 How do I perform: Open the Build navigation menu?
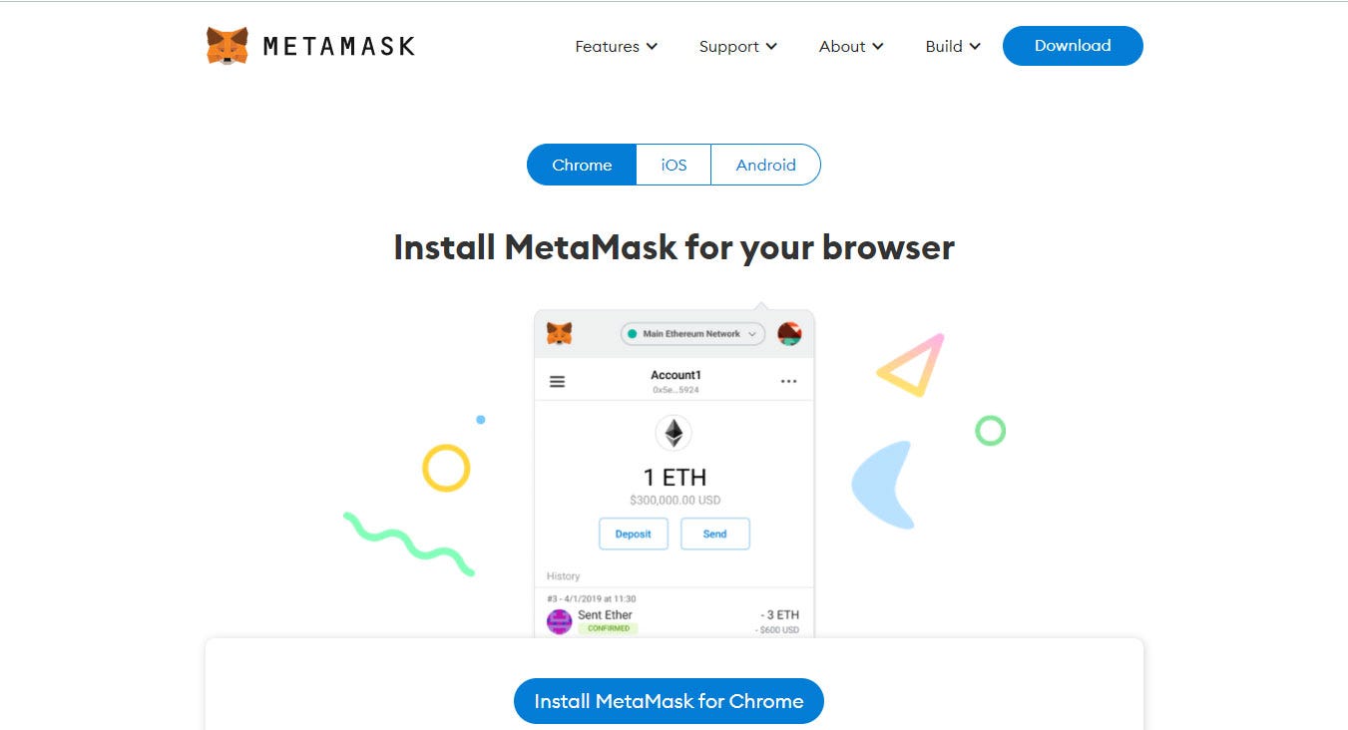click(x=953, y=46)
